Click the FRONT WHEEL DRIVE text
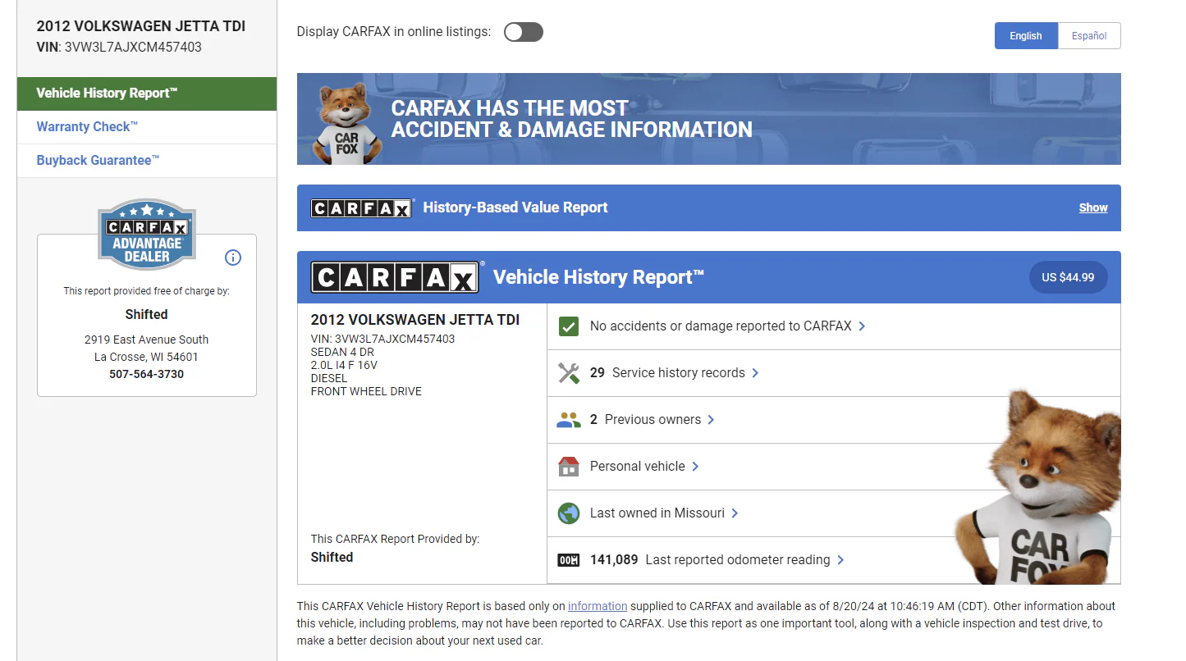The image size is (1186, 661). point(366,391)
